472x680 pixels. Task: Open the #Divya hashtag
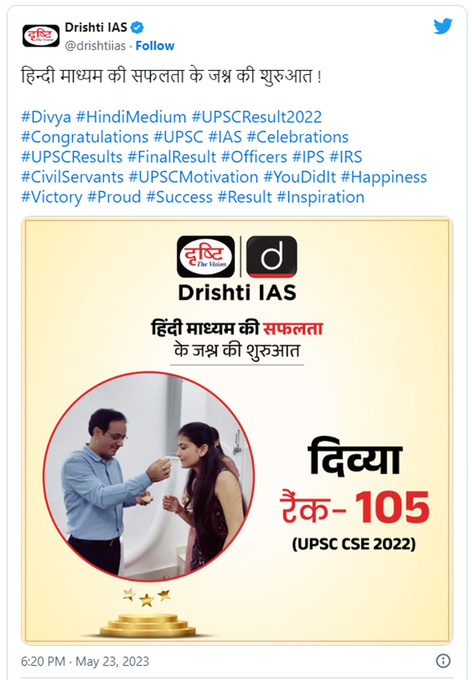pos(46,117)
